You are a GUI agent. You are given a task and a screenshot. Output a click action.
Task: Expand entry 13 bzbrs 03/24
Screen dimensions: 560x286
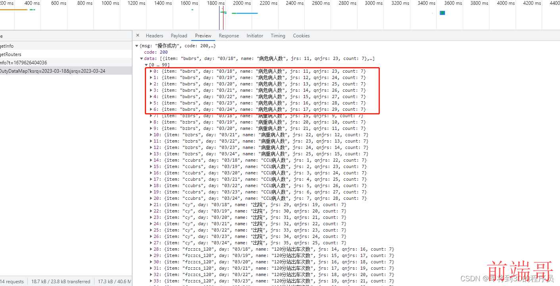tap(151, 154)
